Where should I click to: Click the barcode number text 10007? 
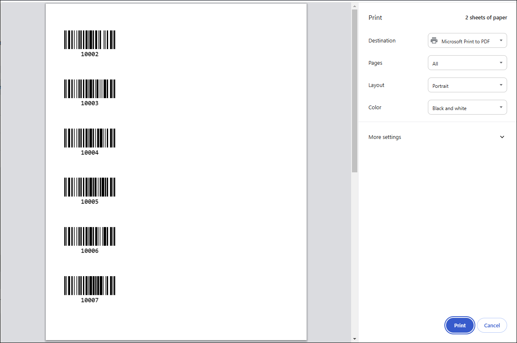(x=90, y=300)
